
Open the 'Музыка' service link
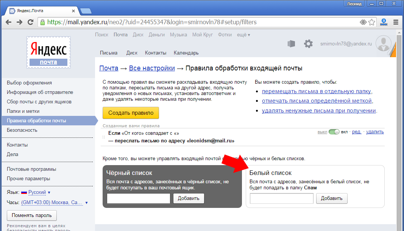click(179, 35)
